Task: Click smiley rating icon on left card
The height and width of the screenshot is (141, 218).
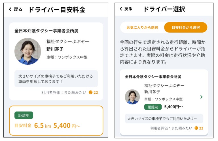Action: [90, 92]
